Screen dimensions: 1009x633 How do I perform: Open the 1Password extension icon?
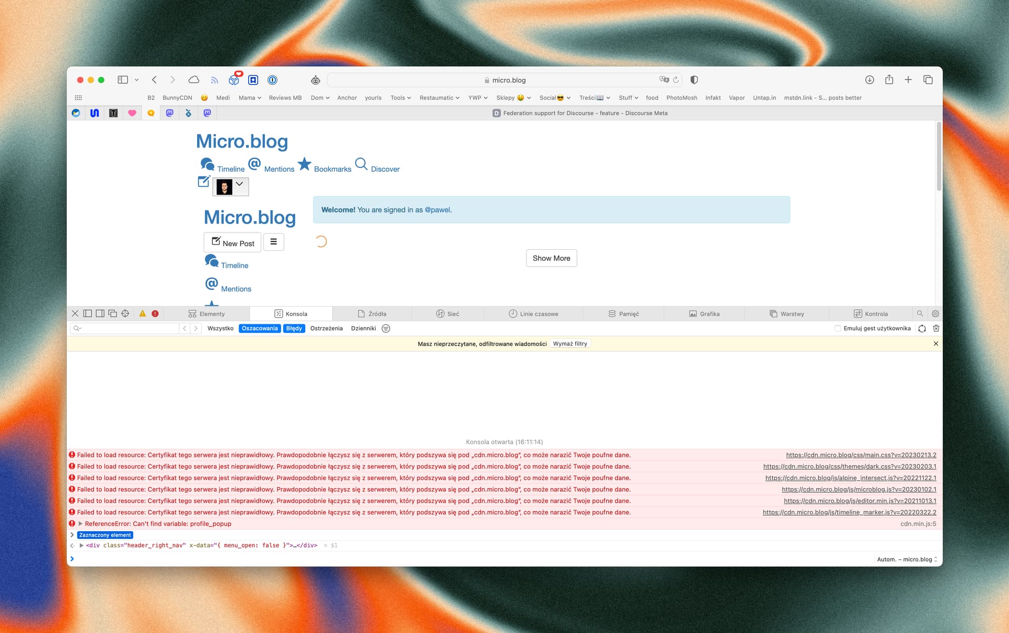[272, 80]
